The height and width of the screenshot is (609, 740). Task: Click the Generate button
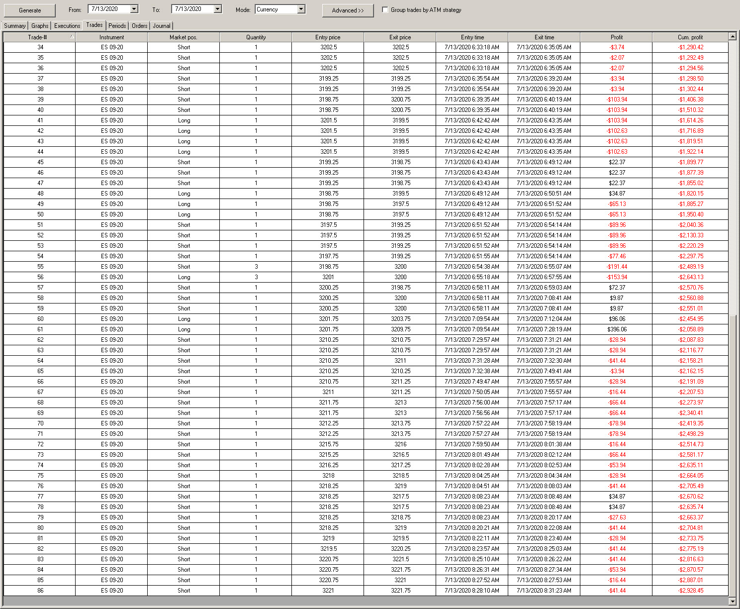30,10
